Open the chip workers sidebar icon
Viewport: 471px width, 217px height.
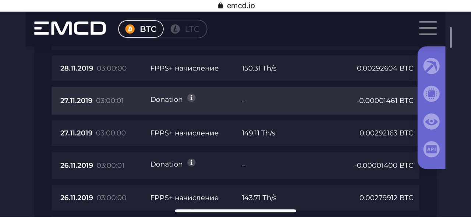click(431, 94)
